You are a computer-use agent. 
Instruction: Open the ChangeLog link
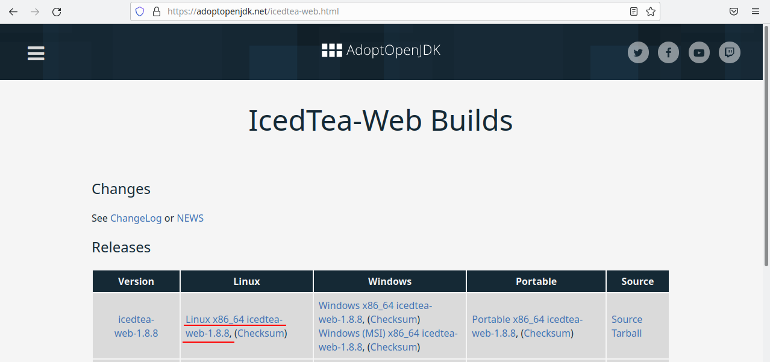coord(136,218)
